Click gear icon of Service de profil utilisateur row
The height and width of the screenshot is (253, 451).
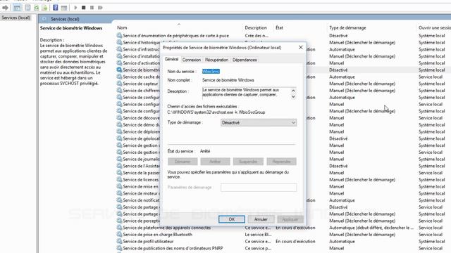coord(119,241)
